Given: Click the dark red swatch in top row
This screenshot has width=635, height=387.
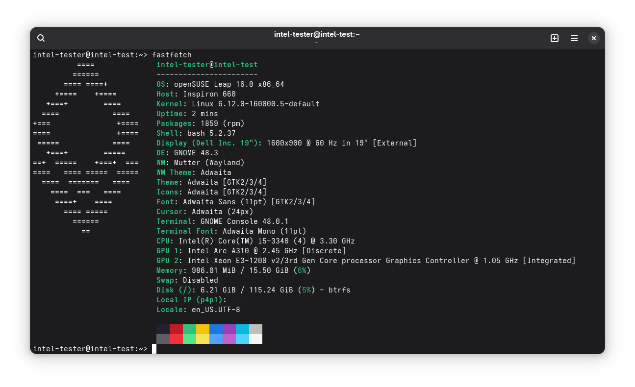Looking at the screenshot, I should point(176,329).
